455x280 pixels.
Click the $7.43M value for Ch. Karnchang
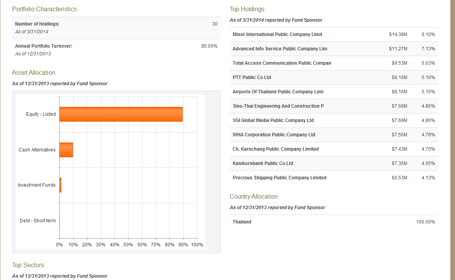tap(399, 149)
